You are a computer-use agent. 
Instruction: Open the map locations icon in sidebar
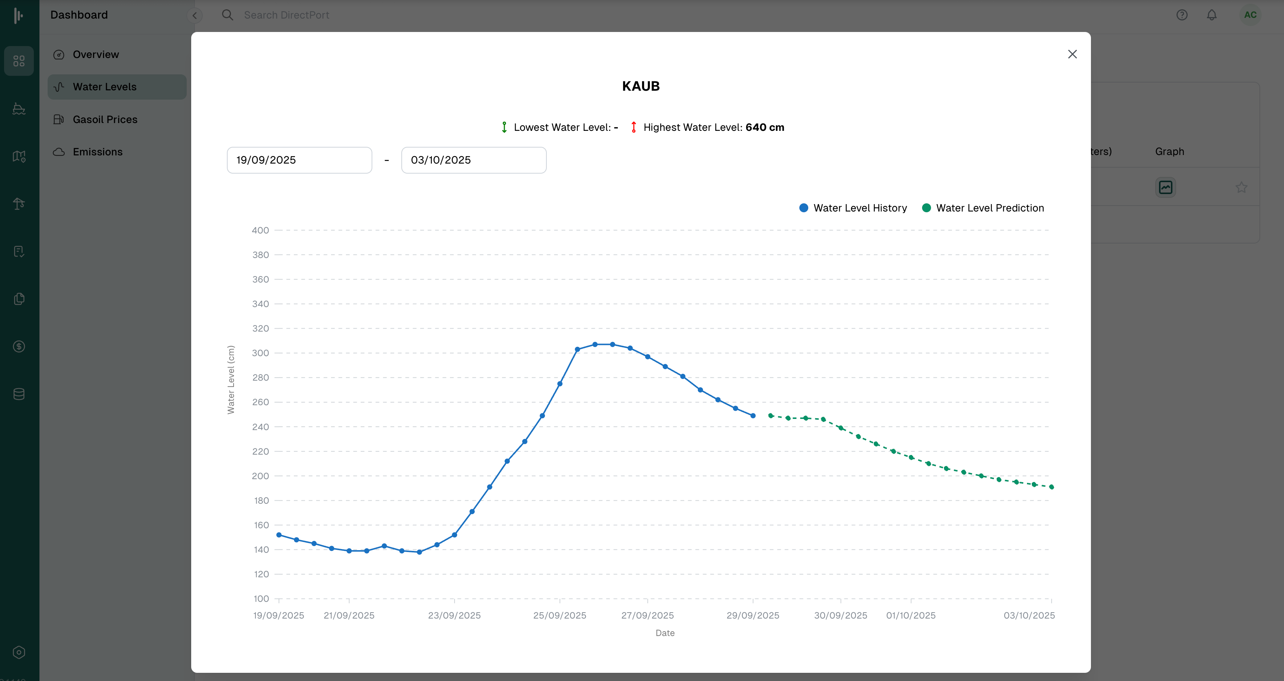[19, 156]
